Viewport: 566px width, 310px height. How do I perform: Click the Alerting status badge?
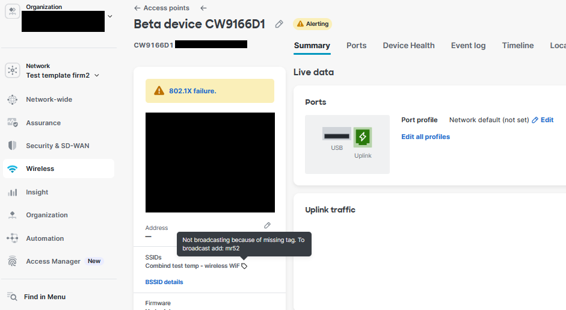point(312,24)
